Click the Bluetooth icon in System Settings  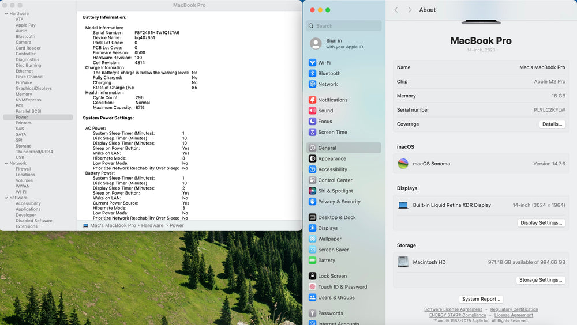[312, 73]
